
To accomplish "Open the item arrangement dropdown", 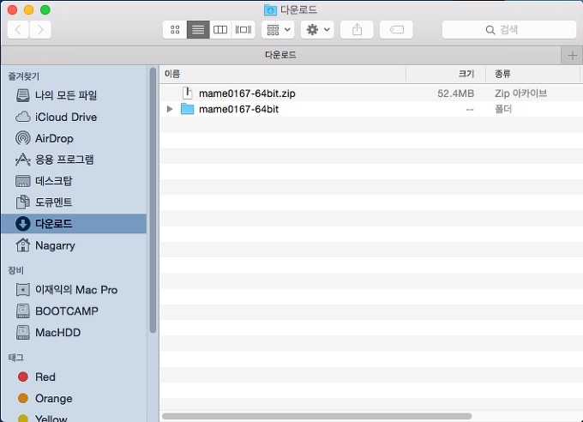I will [278, 29].
